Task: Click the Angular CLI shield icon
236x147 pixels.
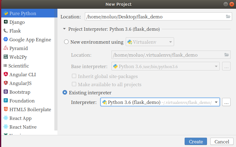Action: pyautogui.click(x=6, y=74)
